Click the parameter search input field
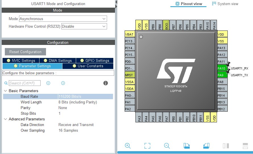This screenshot has width=253, height=154. [x=24, y=83]
